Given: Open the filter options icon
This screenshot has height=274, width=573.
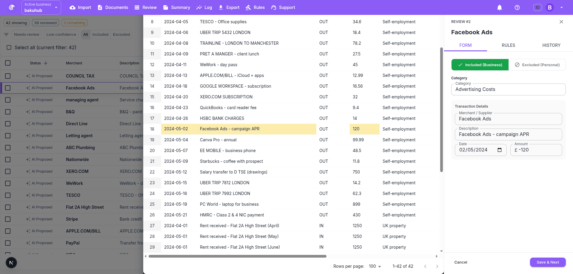Looking at the screenshot, I should point(6,34).
